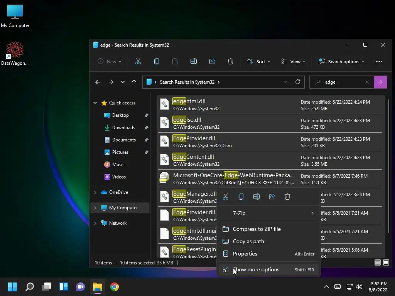Expand OneDrive tree node
The height and width of the screenshot is (296, 395).
click(95, 192)
